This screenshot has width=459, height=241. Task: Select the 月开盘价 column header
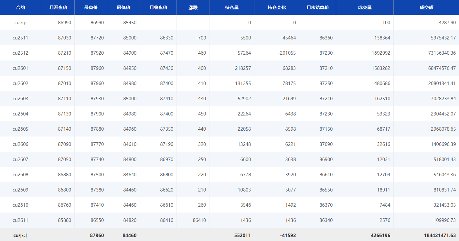click(x=58, y=7)
